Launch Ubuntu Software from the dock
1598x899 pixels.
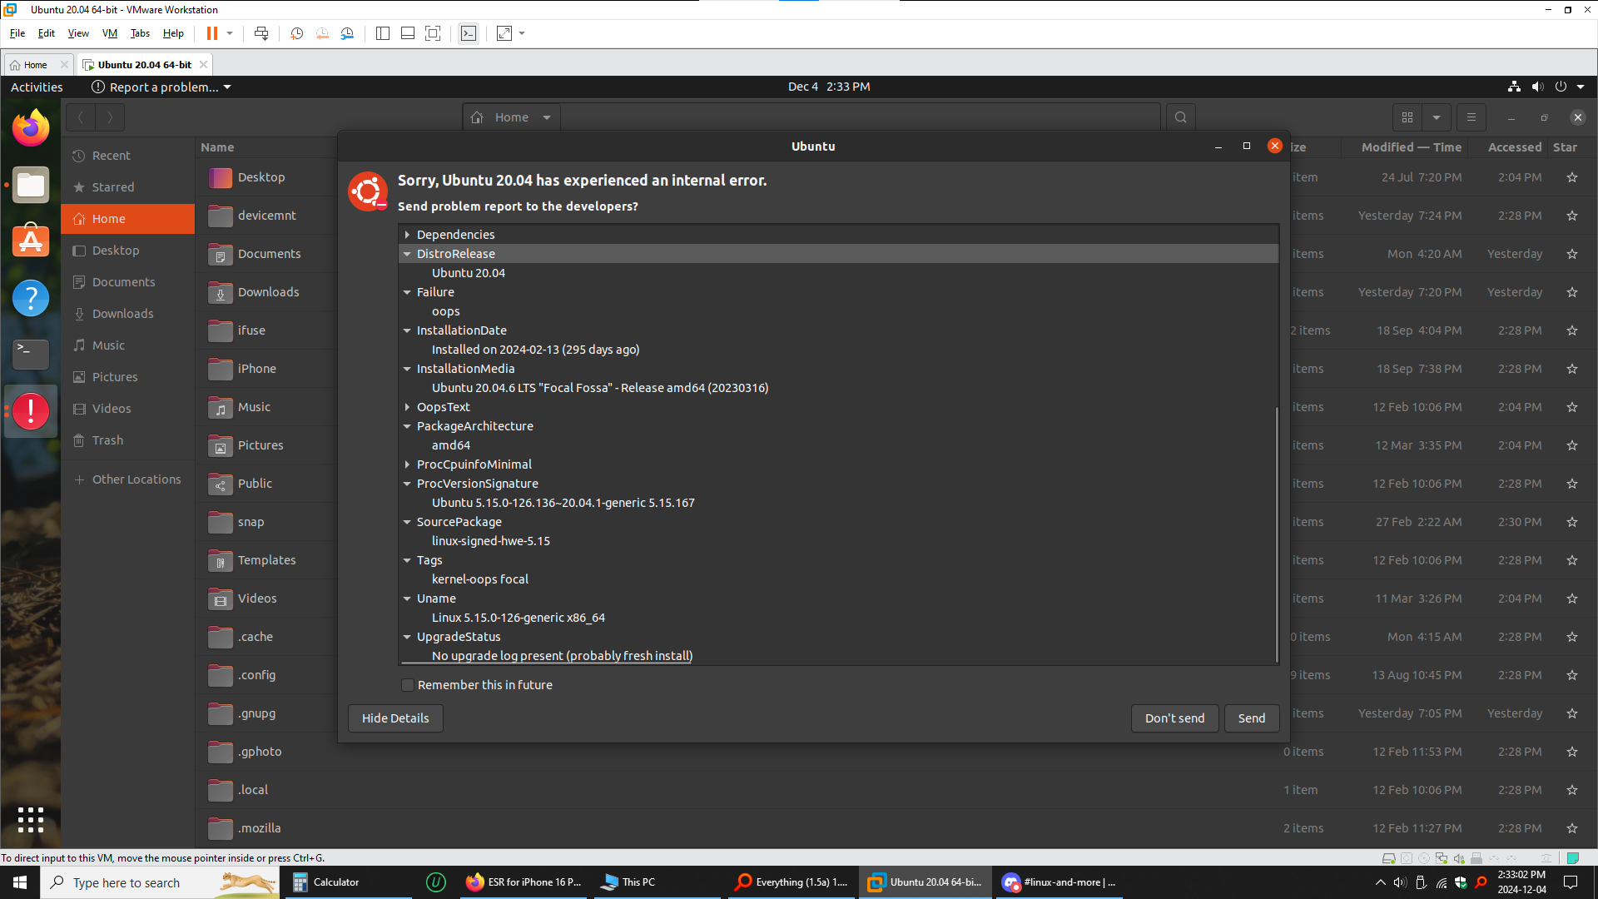[31, 241]
